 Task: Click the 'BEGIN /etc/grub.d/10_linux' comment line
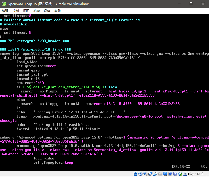[36, 49]
